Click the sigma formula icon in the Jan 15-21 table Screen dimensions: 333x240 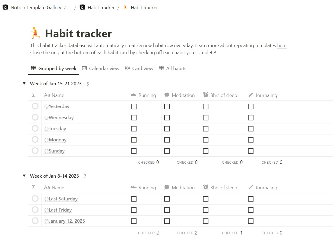[x=34, y=95]
